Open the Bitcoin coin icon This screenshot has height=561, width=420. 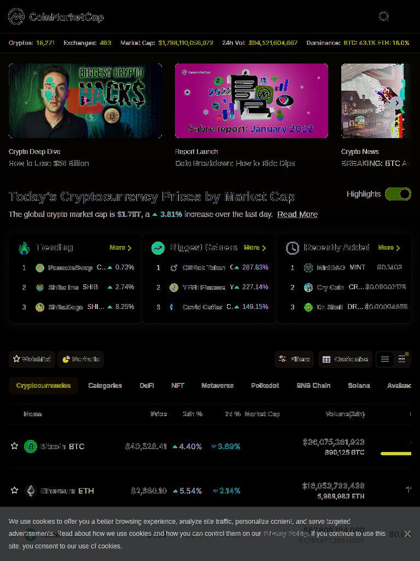point(31,446)
